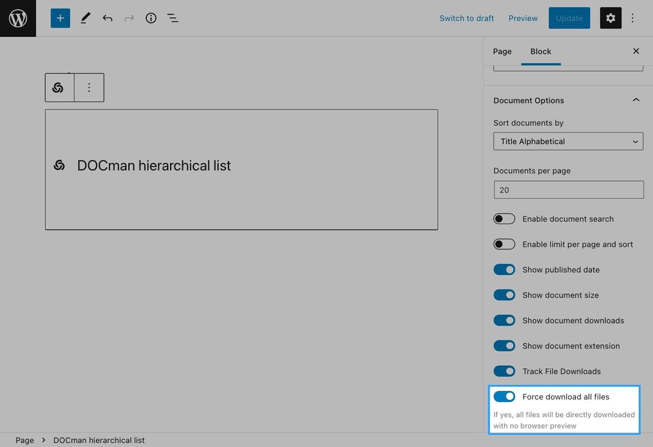Turn off Show published date
Image resolution: width=653 pixels, height=447 pixels.
tap(505, 270)
